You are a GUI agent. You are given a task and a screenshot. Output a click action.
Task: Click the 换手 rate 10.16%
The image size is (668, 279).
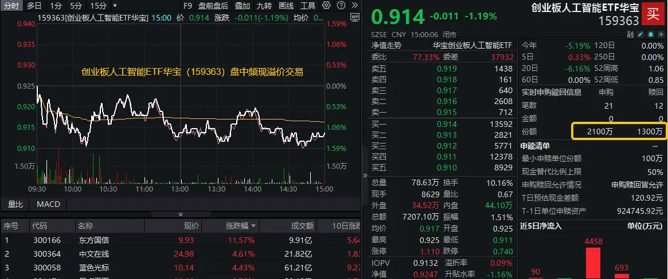click(x=499, y=183)
